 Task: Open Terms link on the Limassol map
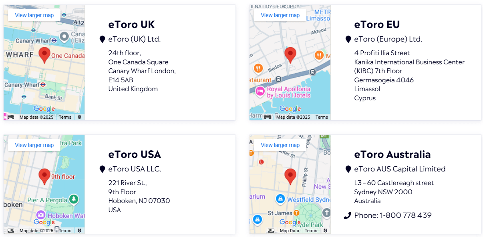point(322,117)
